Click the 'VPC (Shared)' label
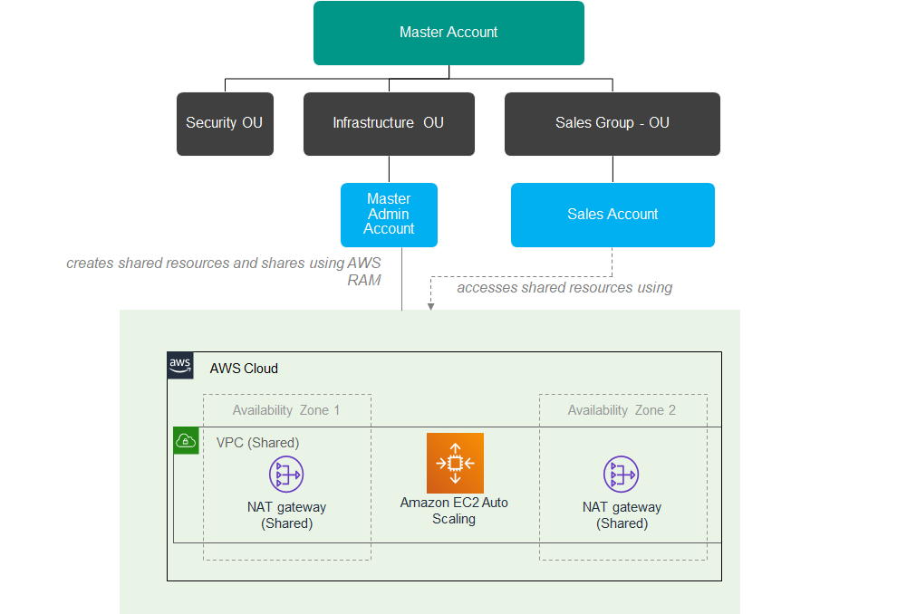The width and height of the screenshot is (897, 614). tap(258, 443)
